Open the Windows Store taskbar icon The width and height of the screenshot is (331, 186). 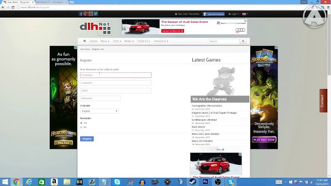pos(41,182)
